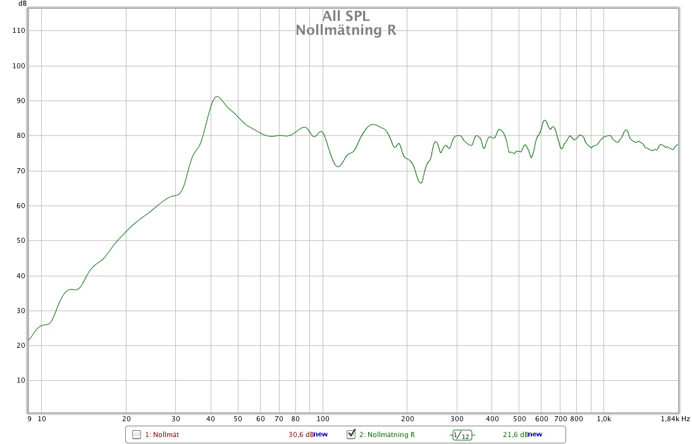Screen dimensions: 692x444
Task: Click 'new' label beside 21,6 dB
Action: click(535, 435)
